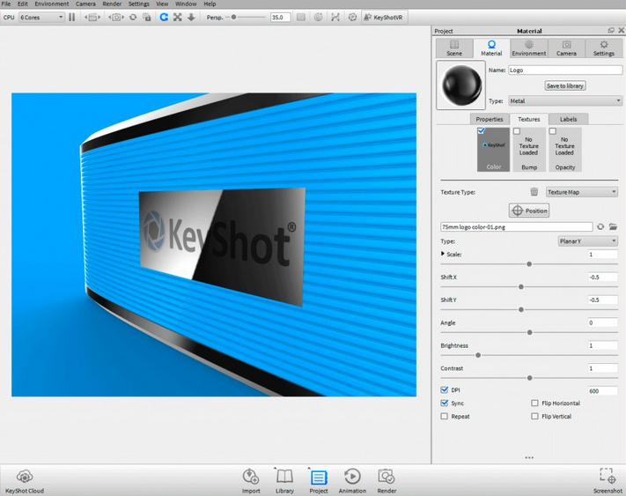
Task: Click the Position button
Action: 529,211
